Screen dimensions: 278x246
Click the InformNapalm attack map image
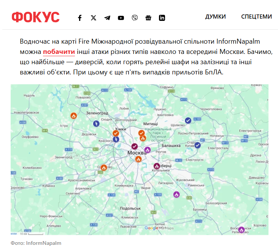tap(140, 160)
